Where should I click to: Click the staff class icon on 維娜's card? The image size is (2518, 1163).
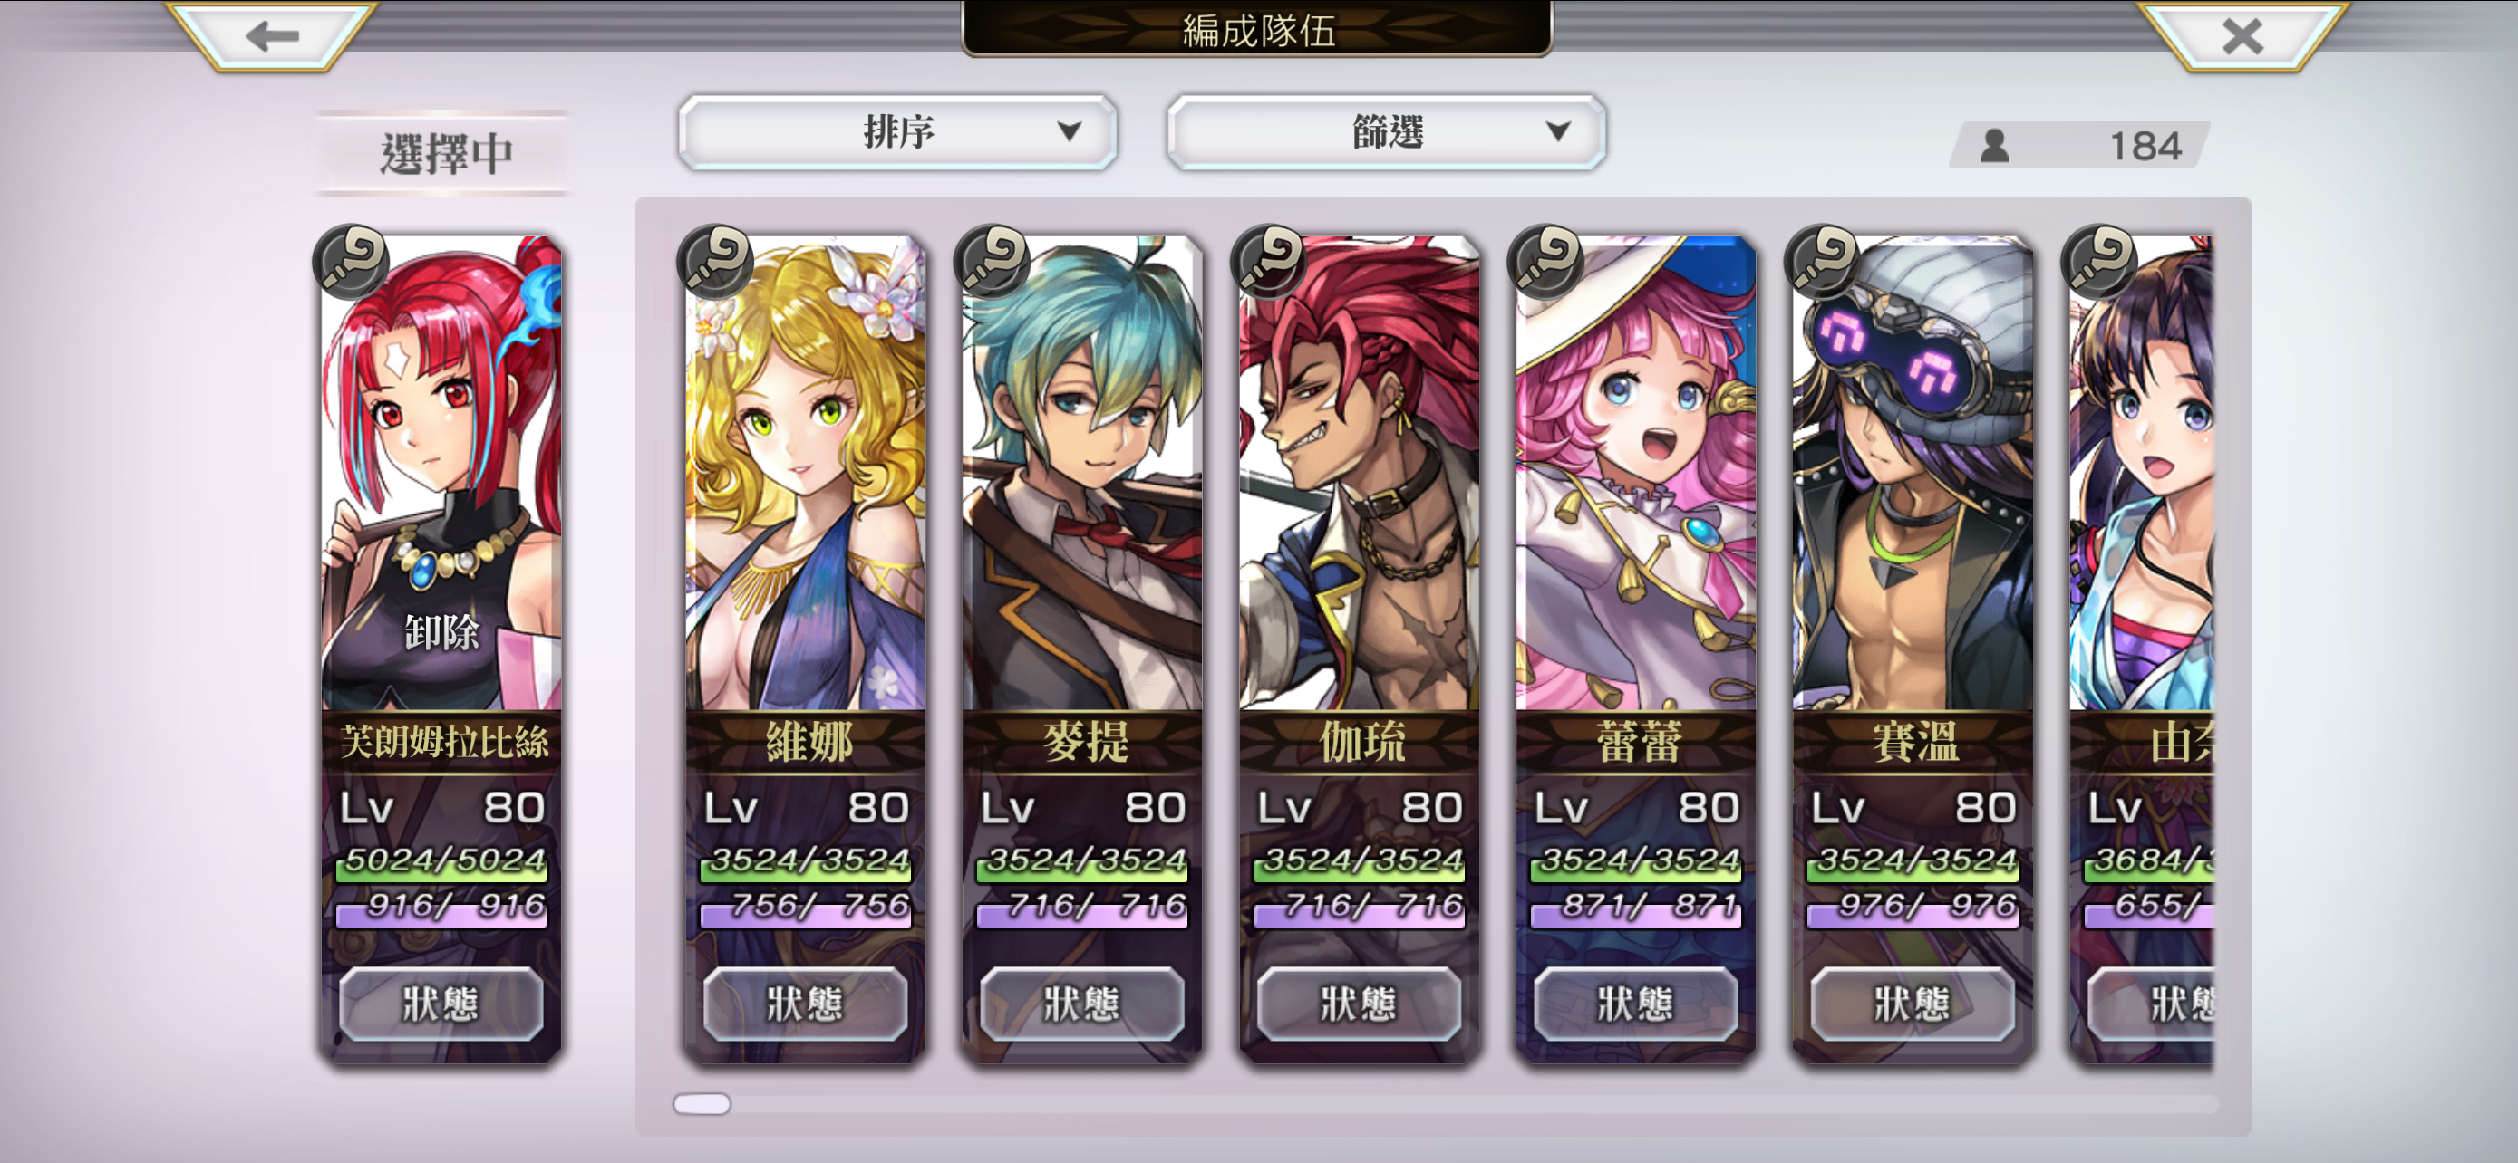coord(715,262)
